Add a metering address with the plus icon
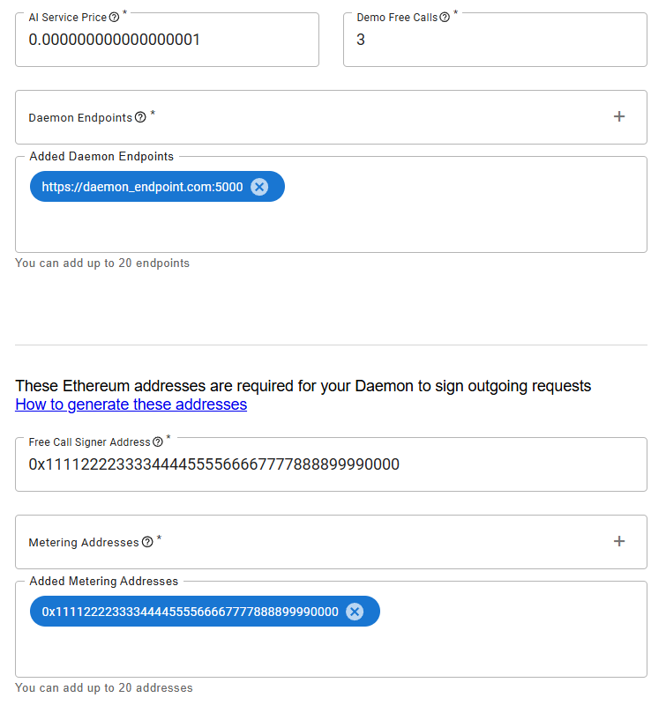The height and width of the screenshot is (705, 666). (619, 541)
